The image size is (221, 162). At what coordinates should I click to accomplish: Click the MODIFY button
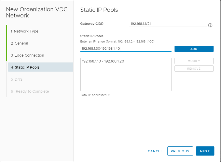pos(194,61)
